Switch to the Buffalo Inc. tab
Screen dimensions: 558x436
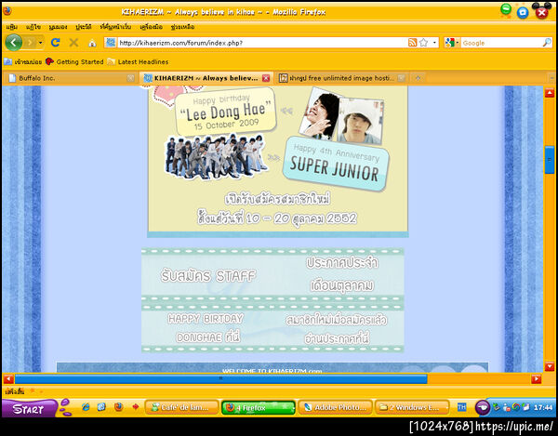coord(72,78)
